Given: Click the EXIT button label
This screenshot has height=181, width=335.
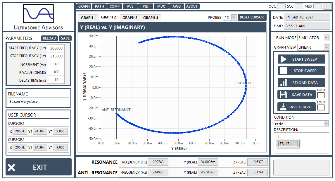Looking at the screenshot, I should tap(40, 167).
